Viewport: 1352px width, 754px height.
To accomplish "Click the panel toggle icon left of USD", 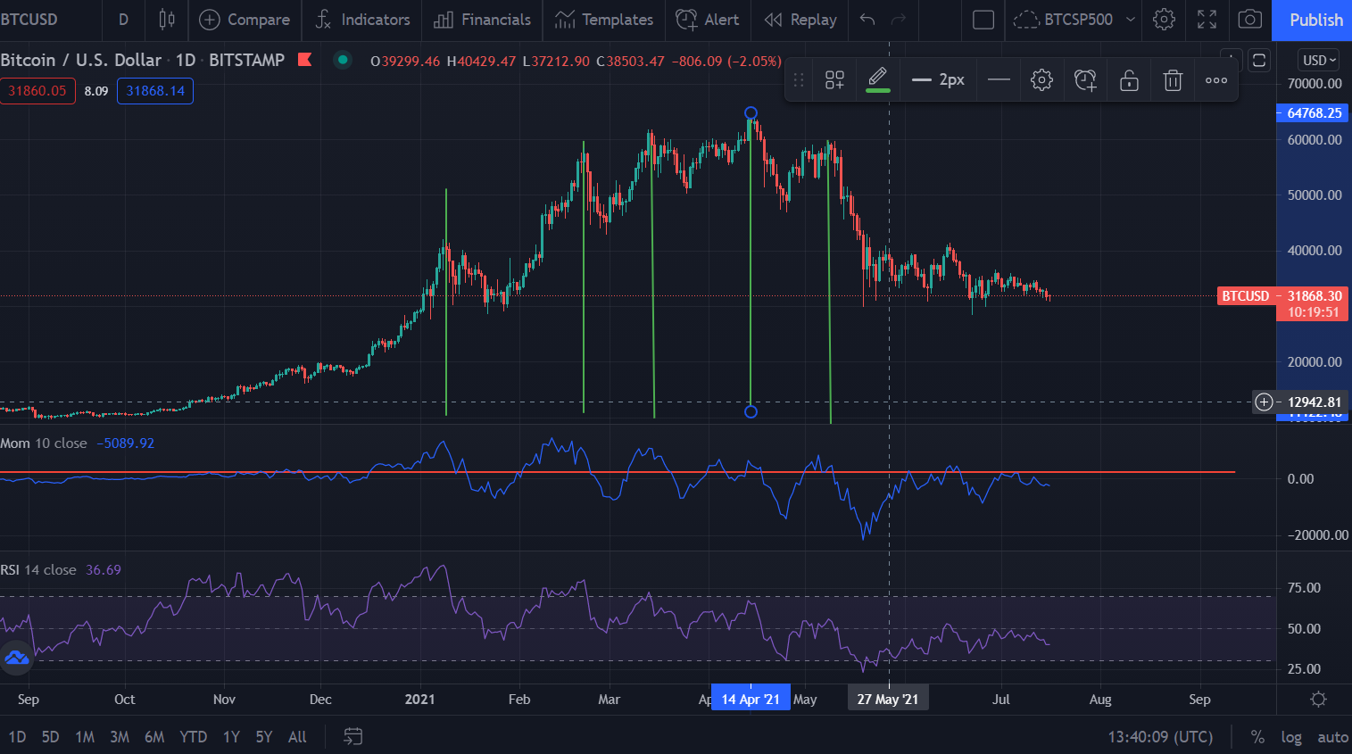I will [x=1259, y=60].
